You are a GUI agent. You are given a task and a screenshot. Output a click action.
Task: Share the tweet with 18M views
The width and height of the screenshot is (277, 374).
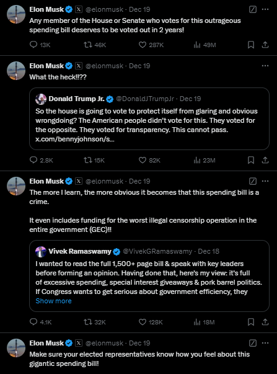(265, 322)
